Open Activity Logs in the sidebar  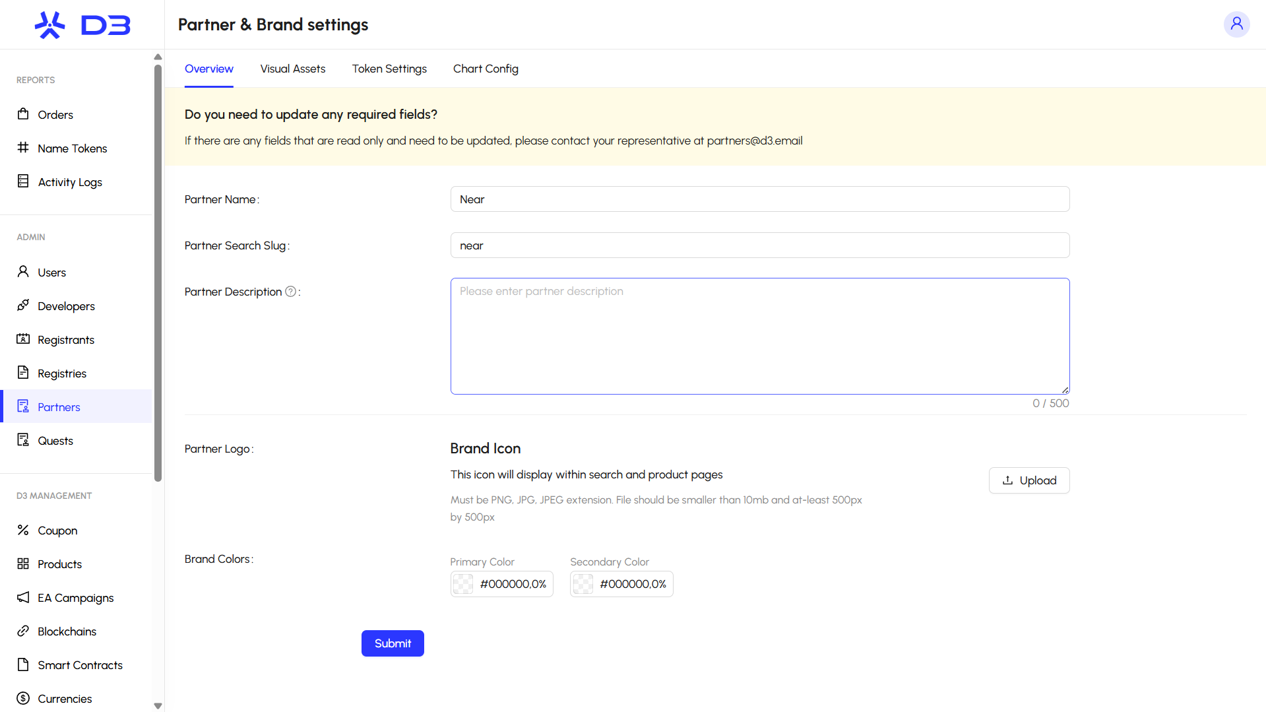tap(76, 182)
